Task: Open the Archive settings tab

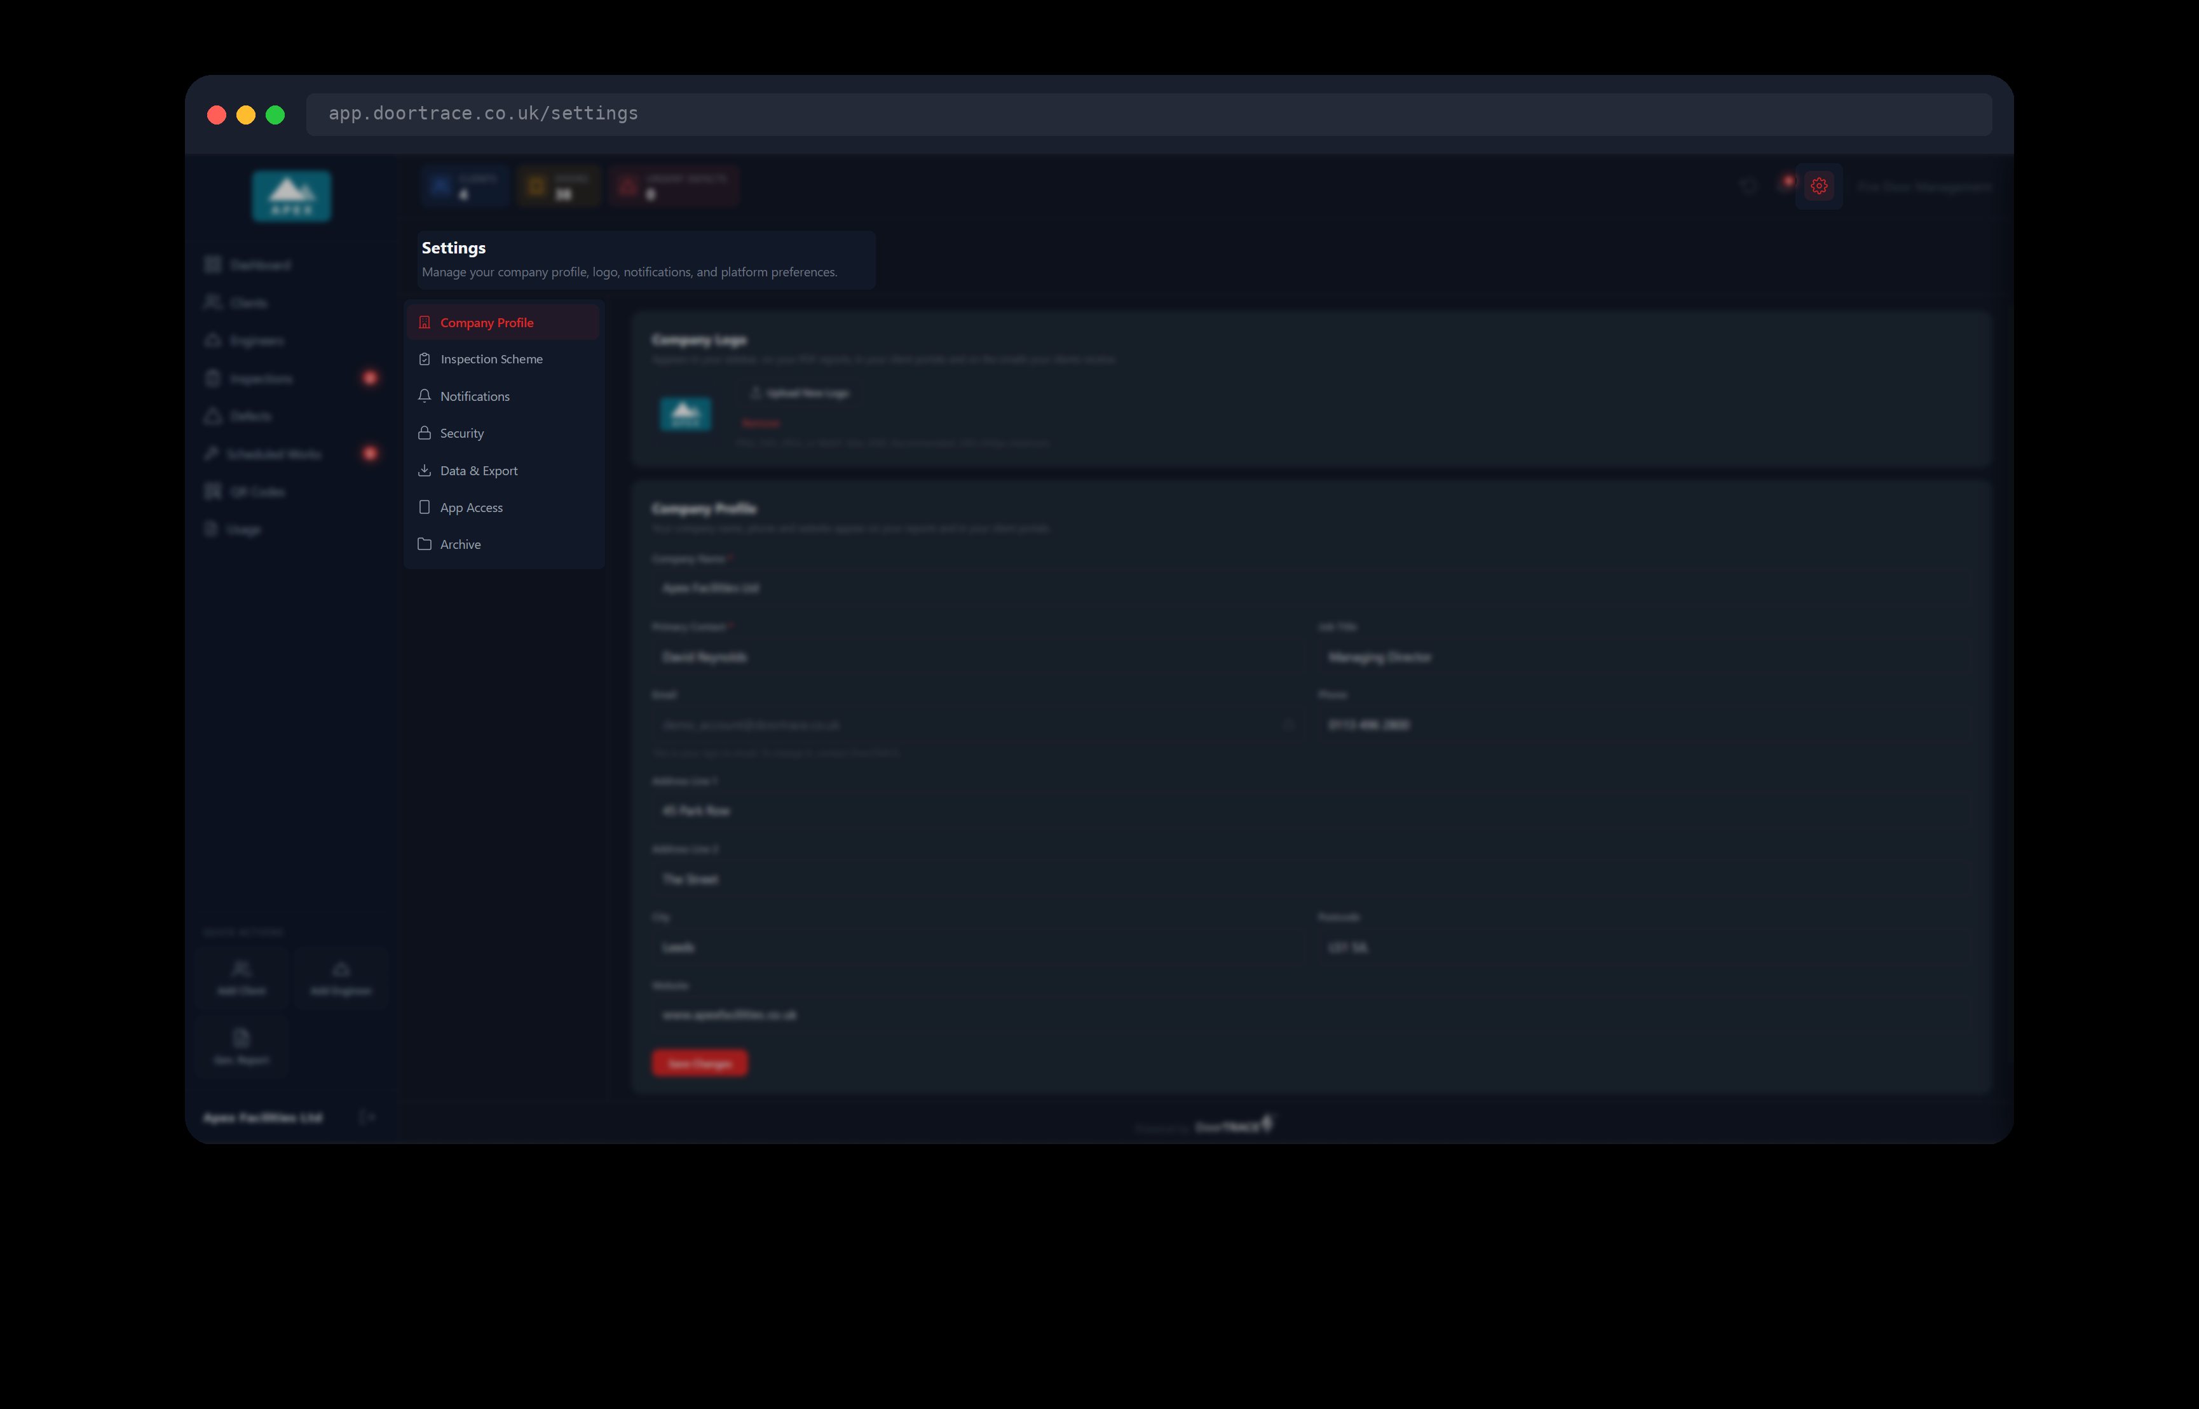Action: pos(503,544)
